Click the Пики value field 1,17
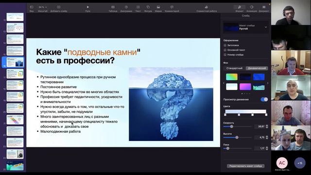Image resolution: width=311 pixels, height=175 pixels. pos(259,148)
